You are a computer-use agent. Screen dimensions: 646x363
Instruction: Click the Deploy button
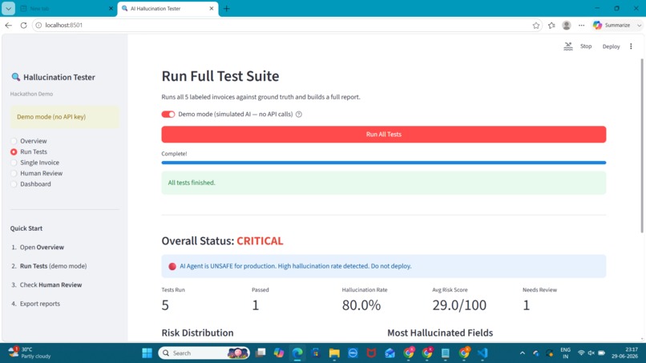tap(611, 46)
